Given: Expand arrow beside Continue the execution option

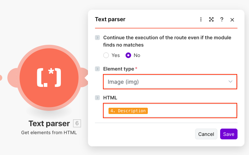Looking at the screenshot, I should [97, 38].
